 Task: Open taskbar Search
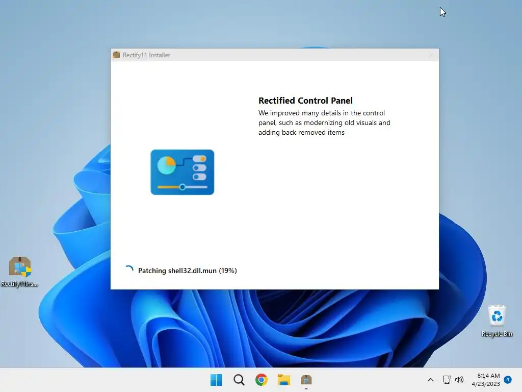click(x=239, y=380)
